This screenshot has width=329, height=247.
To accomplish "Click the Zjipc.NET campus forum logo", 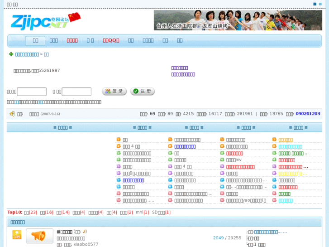I will click(x=46, y=21).
